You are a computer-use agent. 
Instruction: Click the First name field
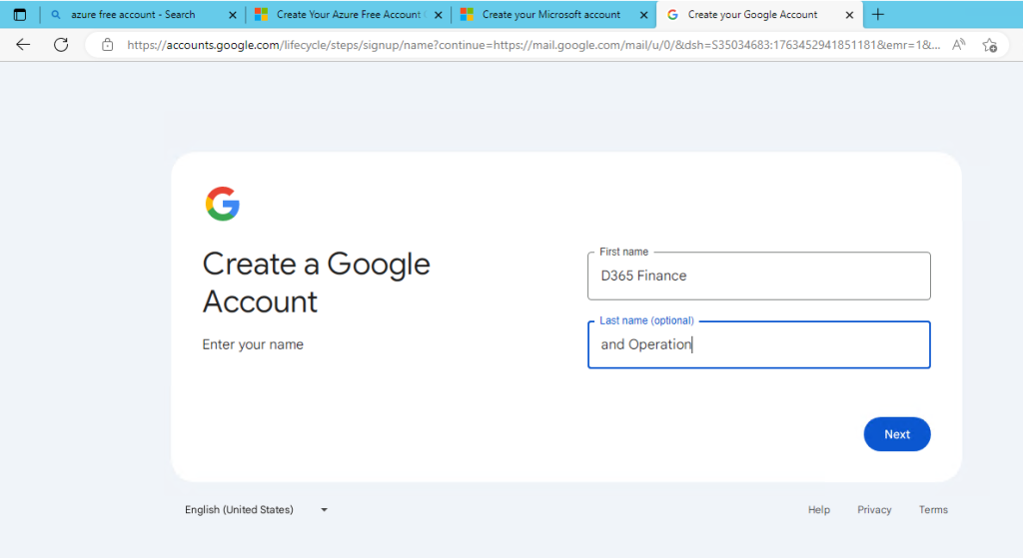[758, 276]
